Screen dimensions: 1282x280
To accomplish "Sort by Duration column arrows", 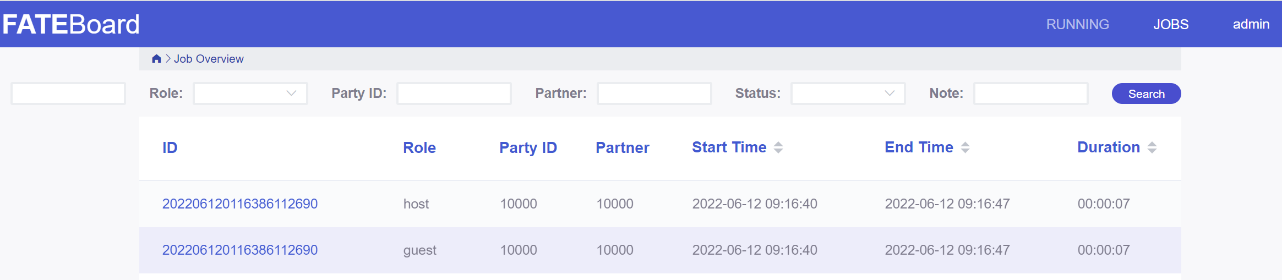I will [x=1152, y=147].
